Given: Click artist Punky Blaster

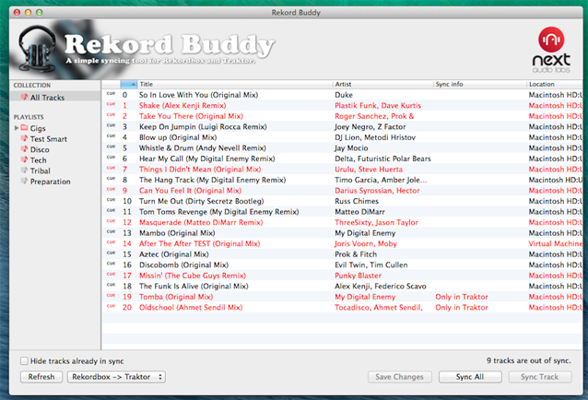Looking at the screenshot, I should click(x=358, y=276).
